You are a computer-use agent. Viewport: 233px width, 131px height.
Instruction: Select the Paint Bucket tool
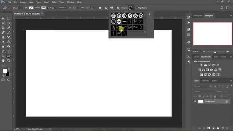[9, 42]
